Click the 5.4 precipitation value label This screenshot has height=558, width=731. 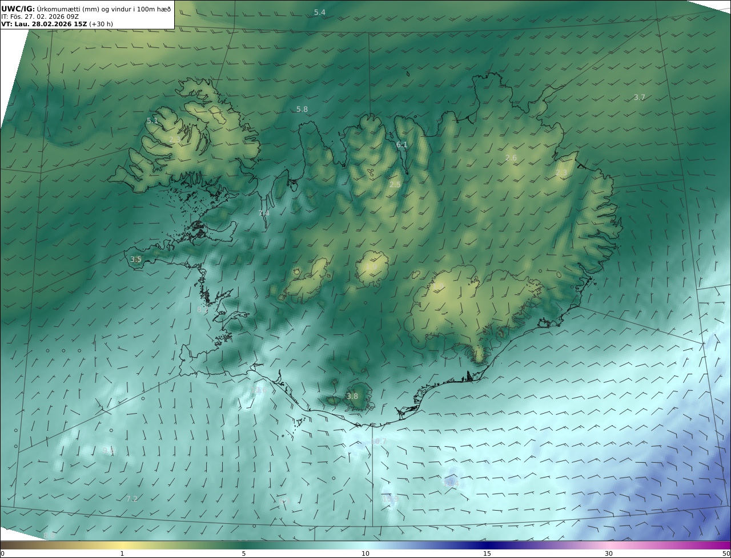tap(320, 13)
